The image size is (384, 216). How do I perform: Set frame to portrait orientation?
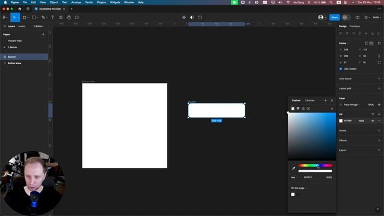coord(367,43)
